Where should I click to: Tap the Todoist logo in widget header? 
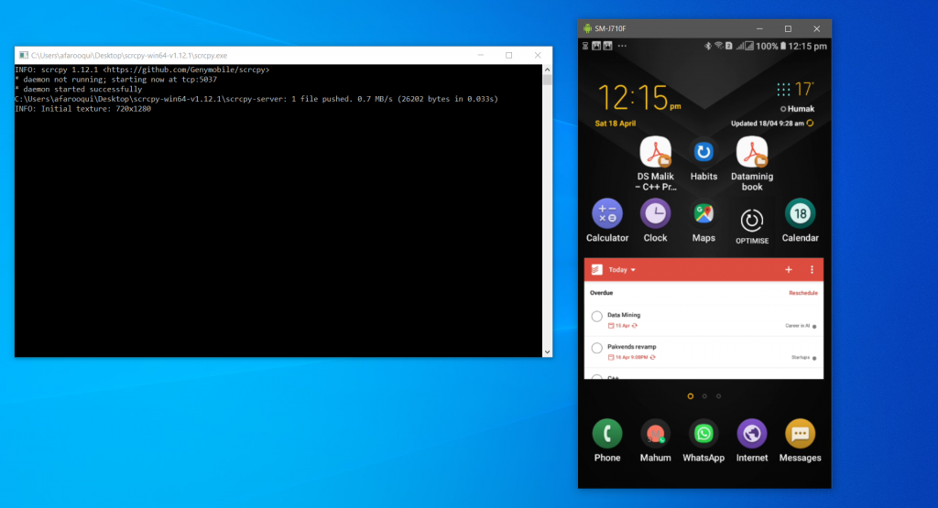tap(596, 269)
